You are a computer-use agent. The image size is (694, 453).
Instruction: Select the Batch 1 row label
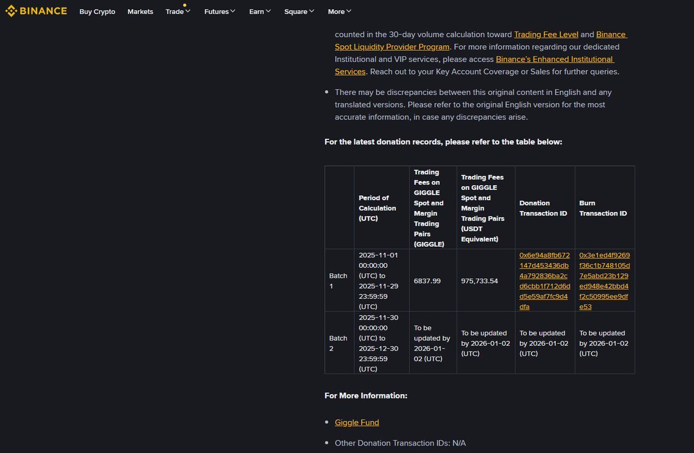point(338,281)
